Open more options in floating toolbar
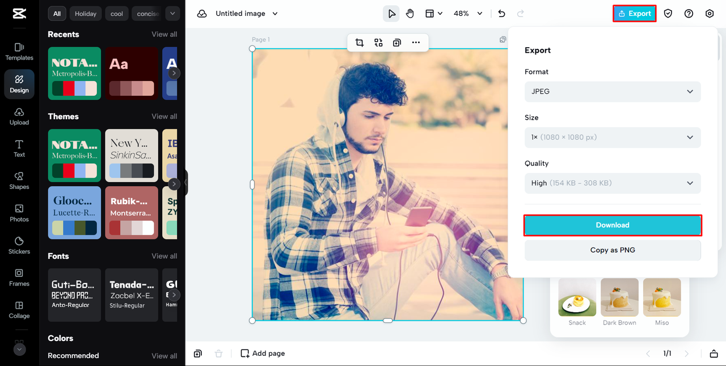 (416, 43)
